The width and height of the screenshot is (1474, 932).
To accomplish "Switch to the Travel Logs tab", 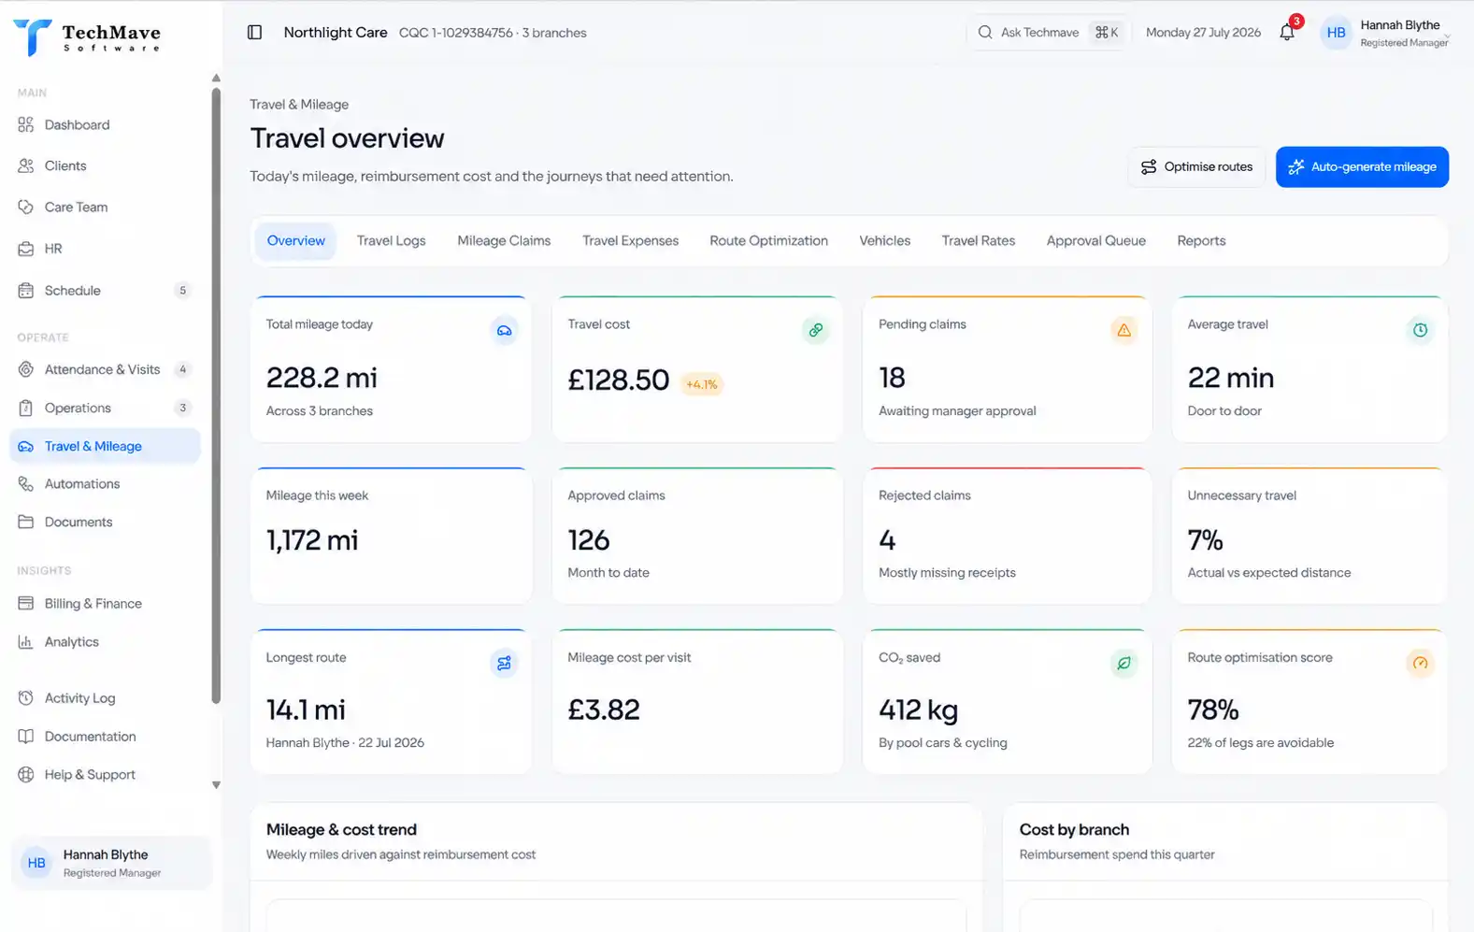I will click(x=391, y=240).
